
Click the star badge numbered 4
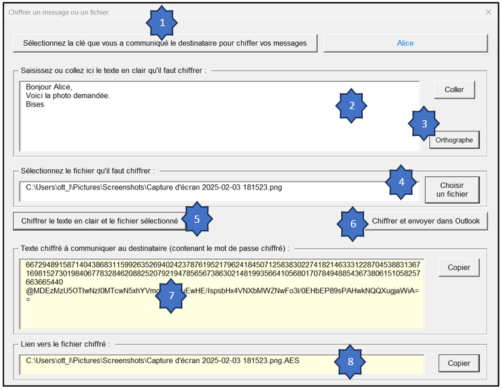pos(402,182)
